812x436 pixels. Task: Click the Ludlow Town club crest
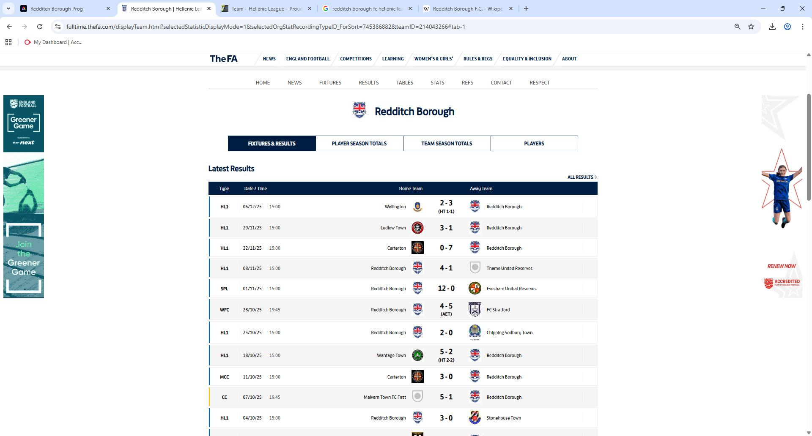click(417, 228)
